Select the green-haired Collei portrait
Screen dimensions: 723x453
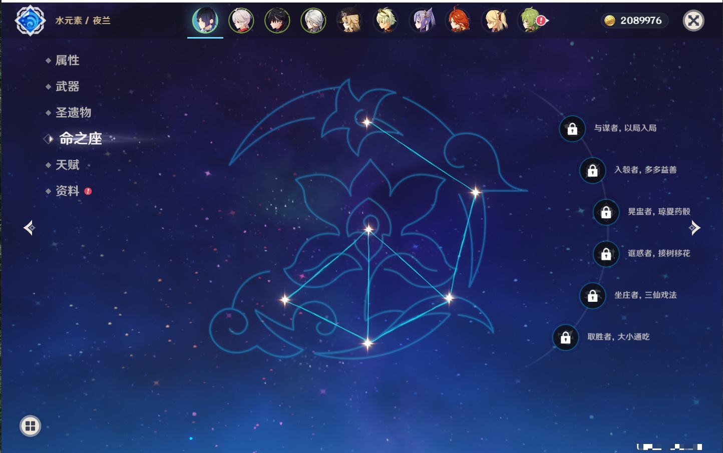[531, 21]
